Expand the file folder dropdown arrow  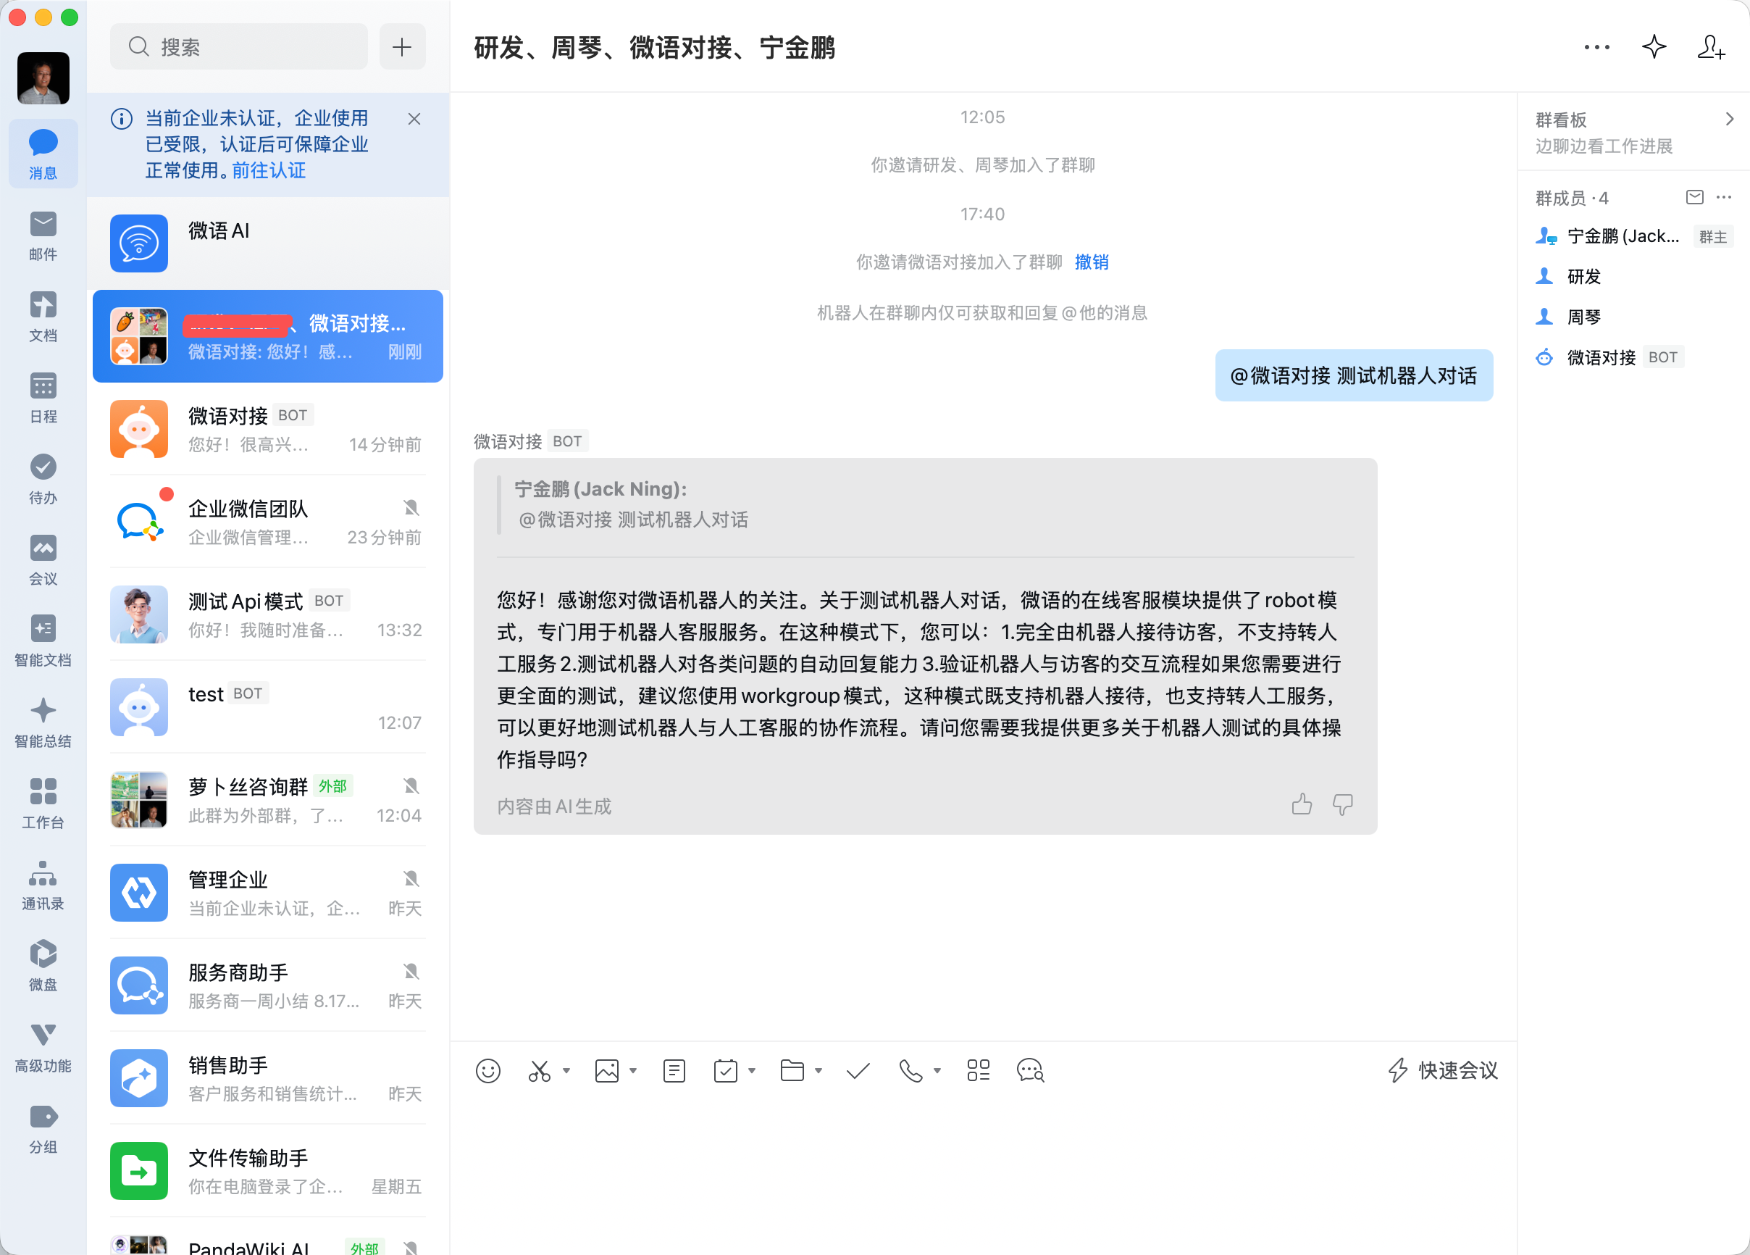click(x=819, y=1070)
